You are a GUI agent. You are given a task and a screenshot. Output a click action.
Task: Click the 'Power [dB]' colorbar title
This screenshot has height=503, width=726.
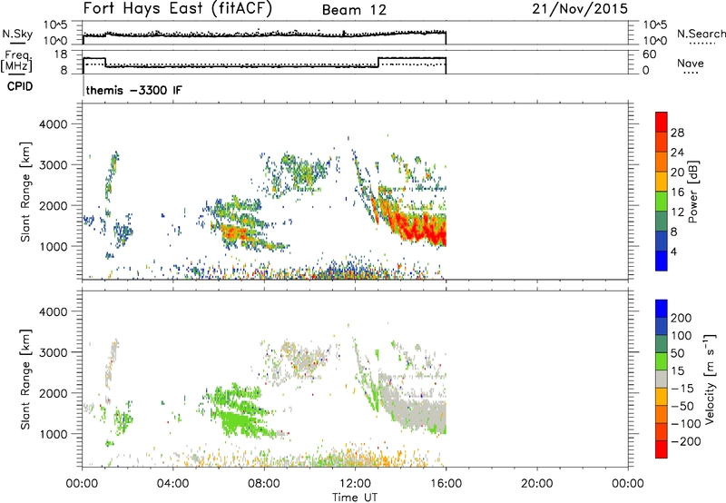(x=693, y=192)
